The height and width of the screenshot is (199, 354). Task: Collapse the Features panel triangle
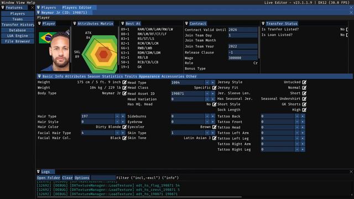coord(3,7)
